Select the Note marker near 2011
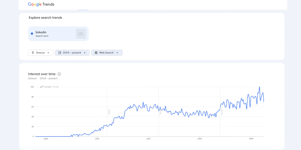 109,112
